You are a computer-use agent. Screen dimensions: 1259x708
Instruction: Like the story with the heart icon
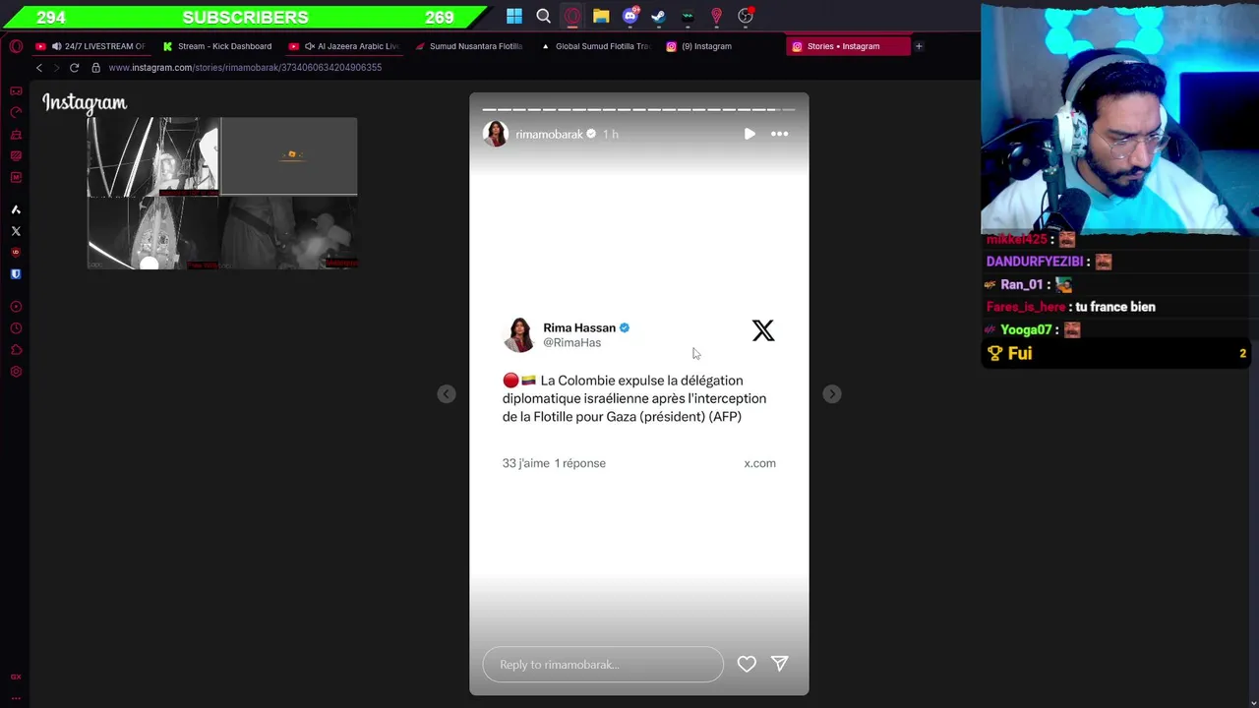tap(747, 665)
